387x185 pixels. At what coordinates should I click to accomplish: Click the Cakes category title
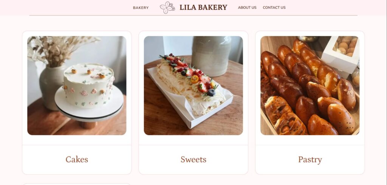(x=77, y=159)
